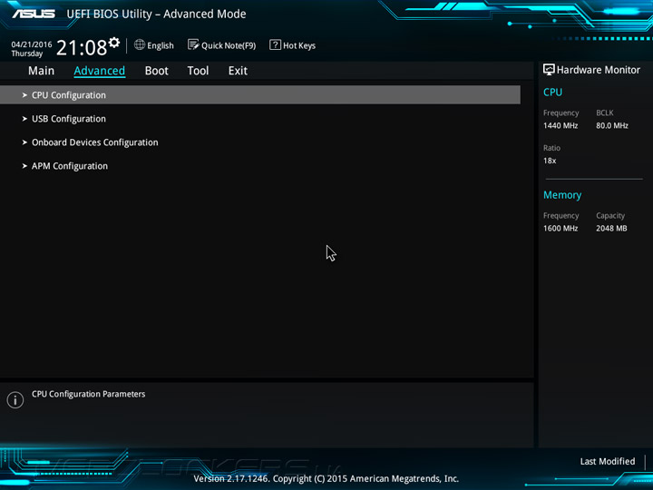Open the Boot tab
The width and height of the screenshot is (653, 490).
click(157, 71)
